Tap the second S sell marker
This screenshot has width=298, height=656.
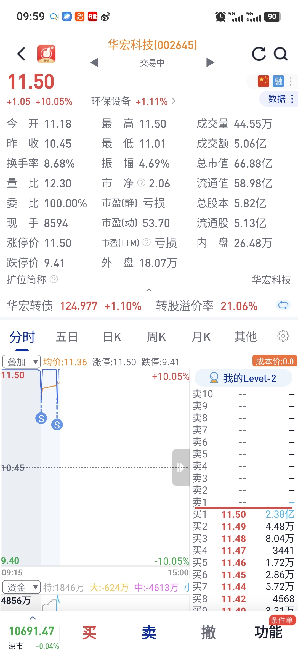tap(57, 425)
